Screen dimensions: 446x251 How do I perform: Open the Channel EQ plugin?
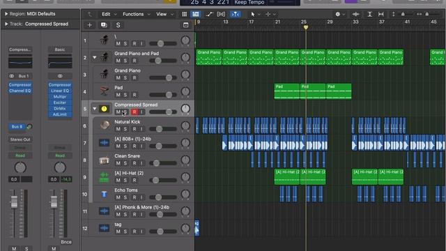tap(20, 91)
